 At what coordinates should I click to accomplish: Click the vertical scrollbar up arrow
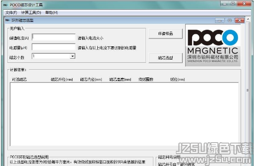(248, 19)
